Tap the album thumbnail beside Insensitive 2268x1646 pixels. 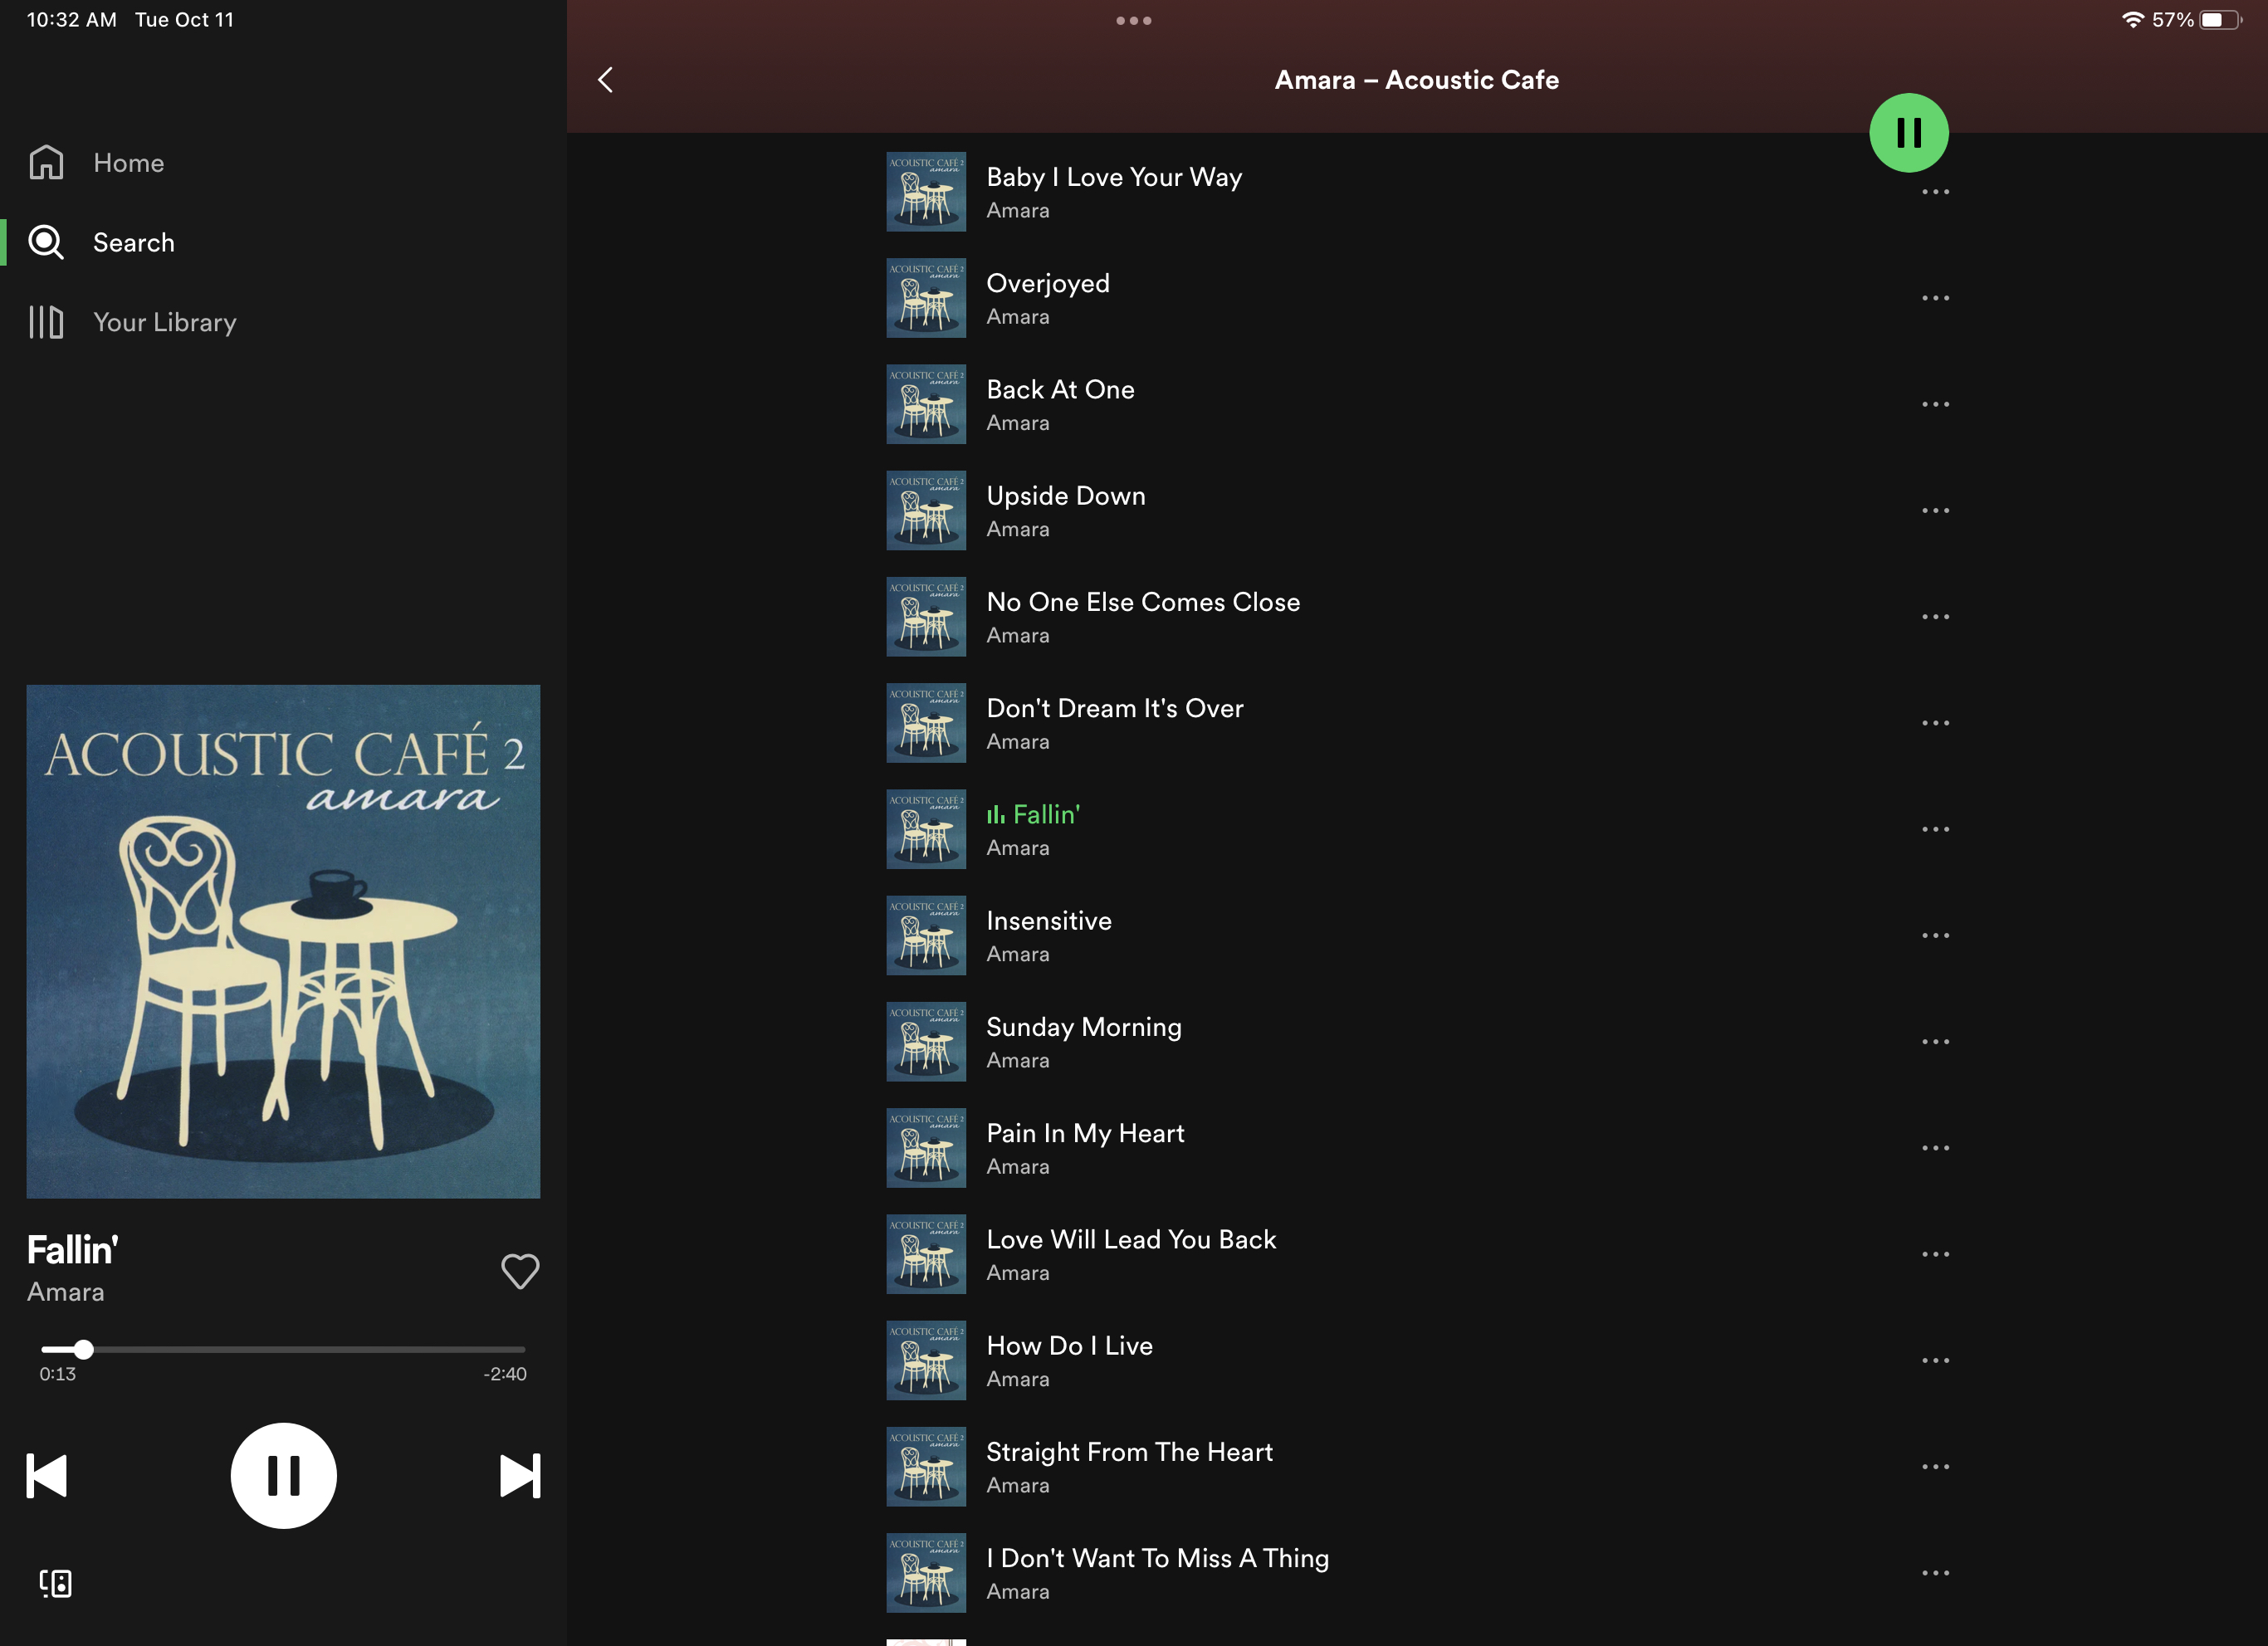[x=926, y=935]
